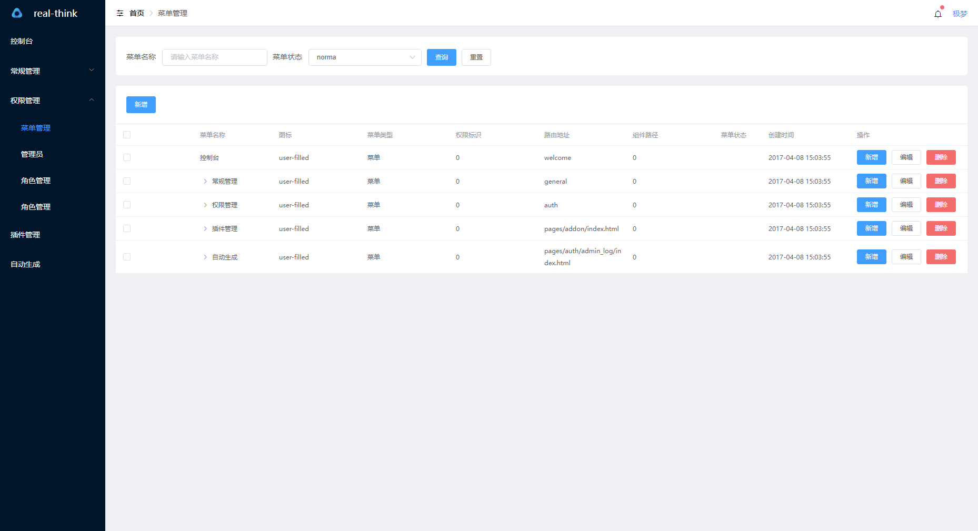
Task: Open the 菜单状态 dropdown
Action: (x=365, y=57)
